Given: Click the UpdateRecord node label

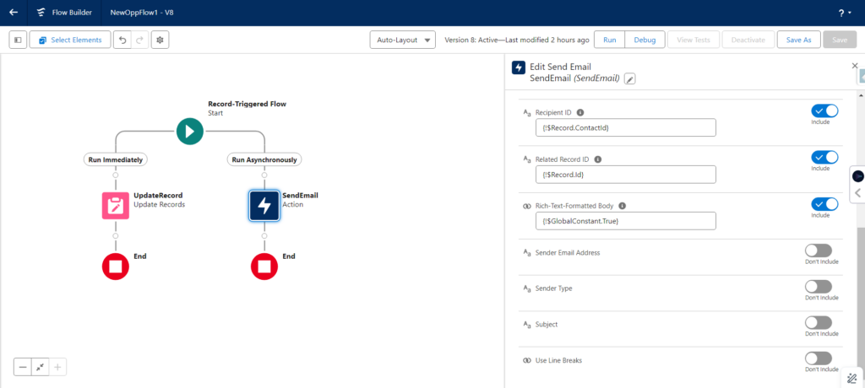Looking at the screenshot, I should 158,195.
